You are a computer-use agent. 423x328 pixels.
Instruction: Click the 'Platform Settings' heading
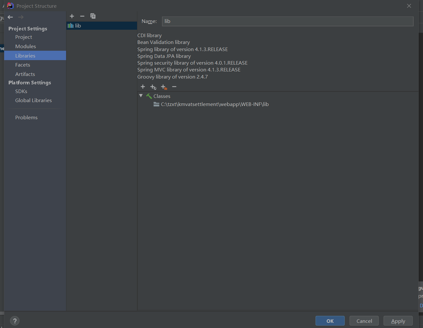tap(30, 83)
